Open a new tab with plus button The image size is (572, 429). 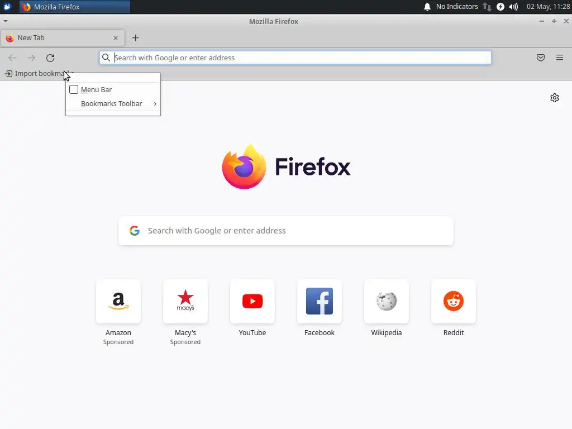[135, 38]
